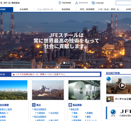Click the disc icon beside 製品情報 heading

[70, 105]
